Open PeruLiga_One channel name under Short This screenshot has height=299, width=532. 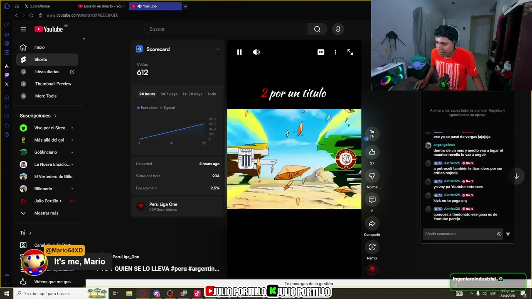coord(126,257)
